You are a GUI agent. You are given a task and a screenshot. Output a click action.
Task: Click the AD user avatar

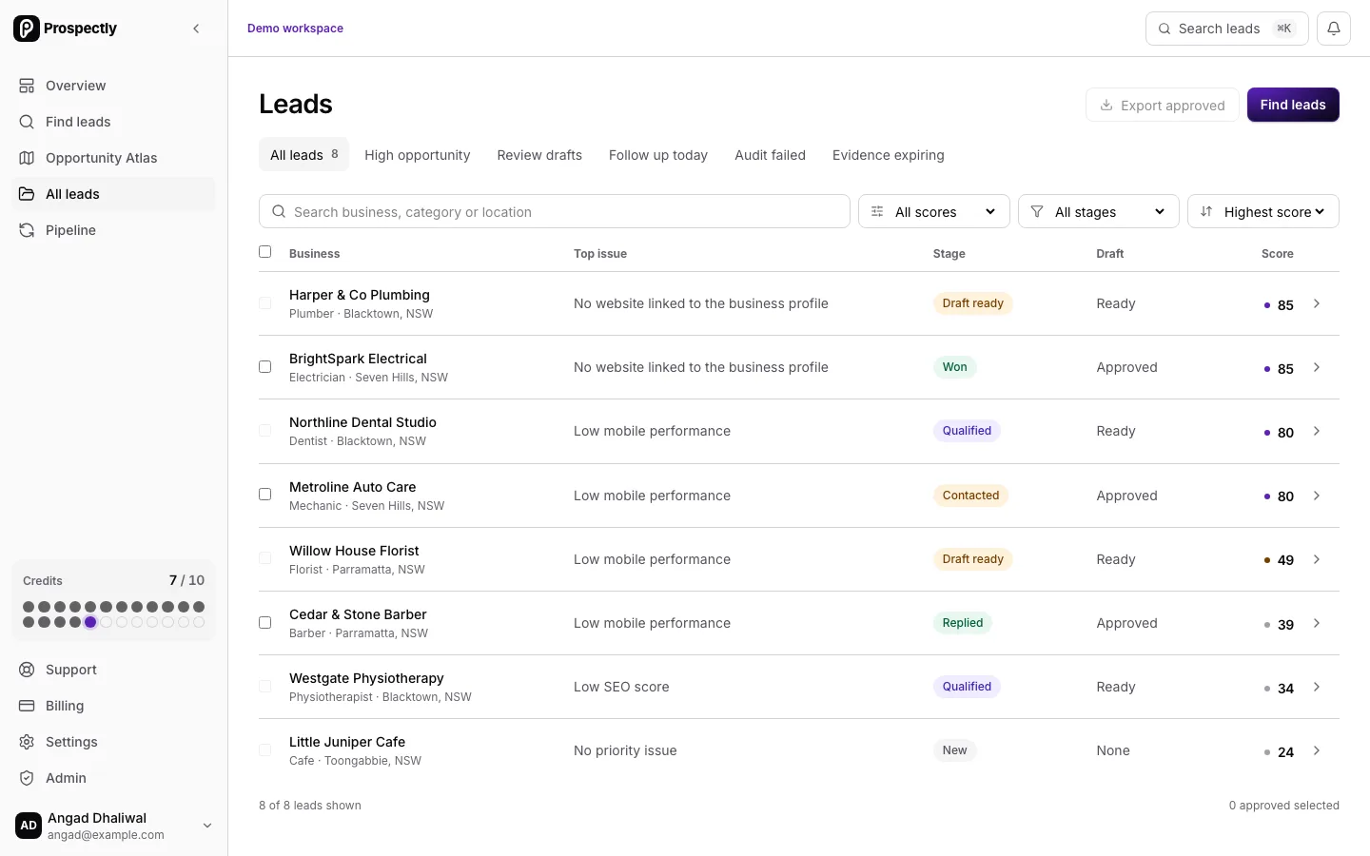pyautogui.click(x=29, y=826)
